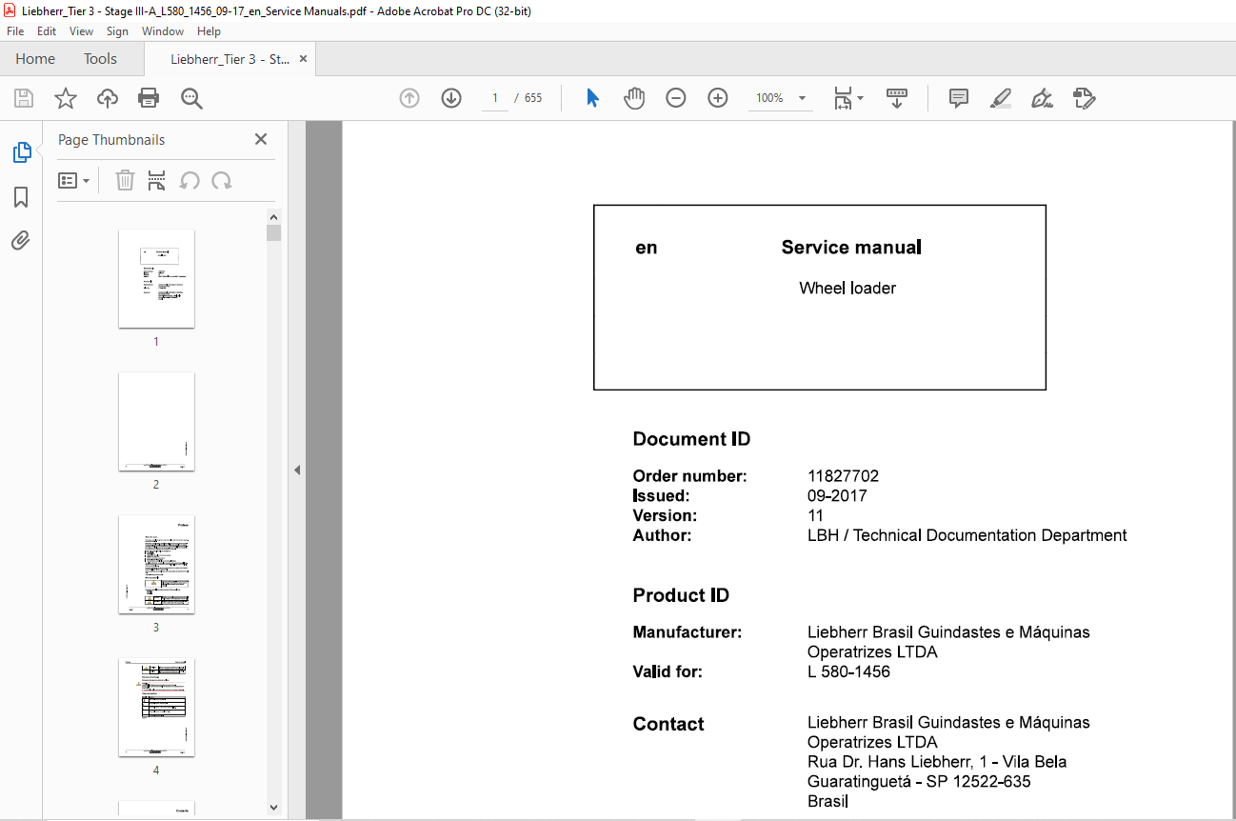The image size is (1236, 821).
Task: Click the stamp/edit tool icon
Action: pos(1084,98)
